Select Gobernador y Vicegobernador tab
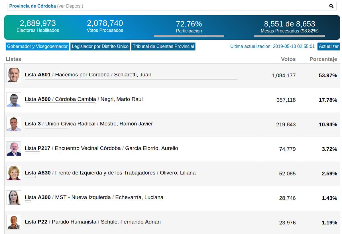342x234 pixels. [x=37, y=46]
